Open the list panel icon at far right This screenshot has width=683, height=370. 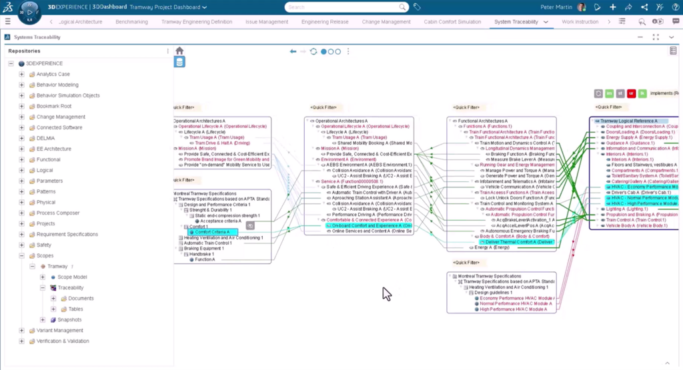673,51
